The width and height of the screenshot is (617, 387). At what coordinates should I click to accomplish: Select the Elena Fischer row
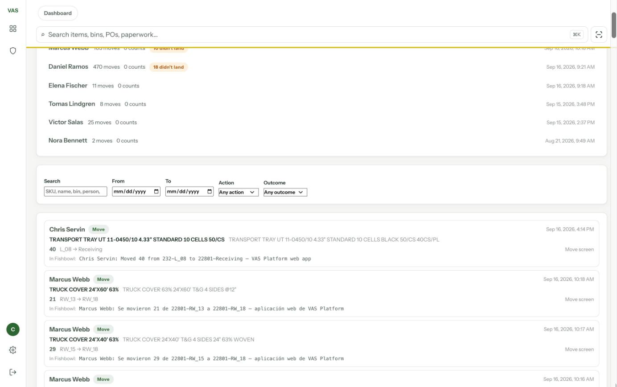321,86
